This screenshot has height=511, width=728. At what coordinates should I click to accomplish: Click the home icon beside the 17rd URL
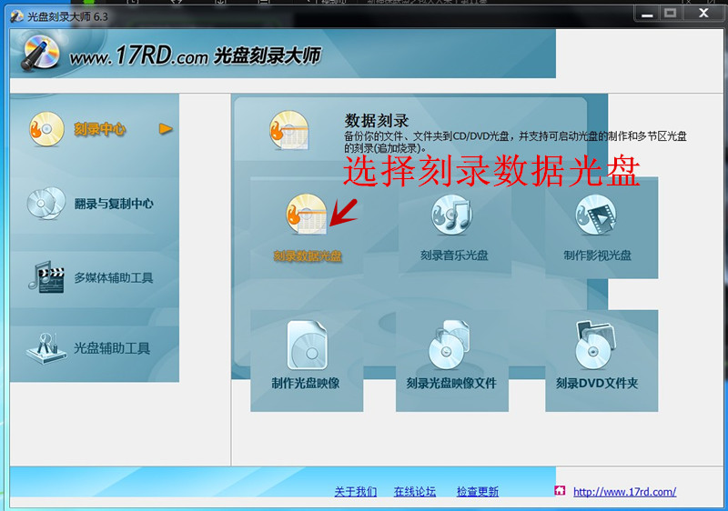click(x=560, y=490)
